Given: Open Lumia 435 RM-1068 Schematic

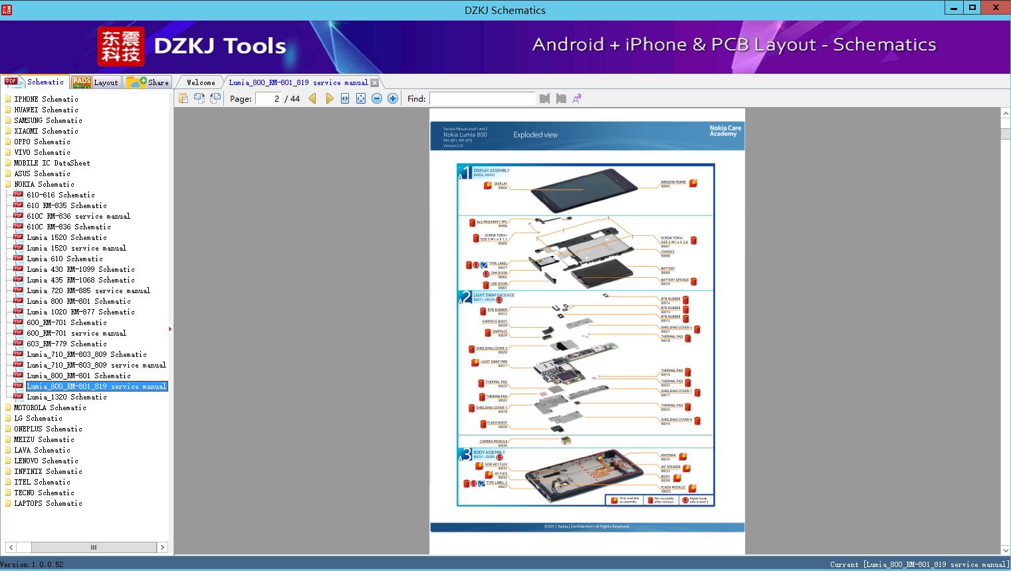Looking at the screenshot, I should (80, 280).
